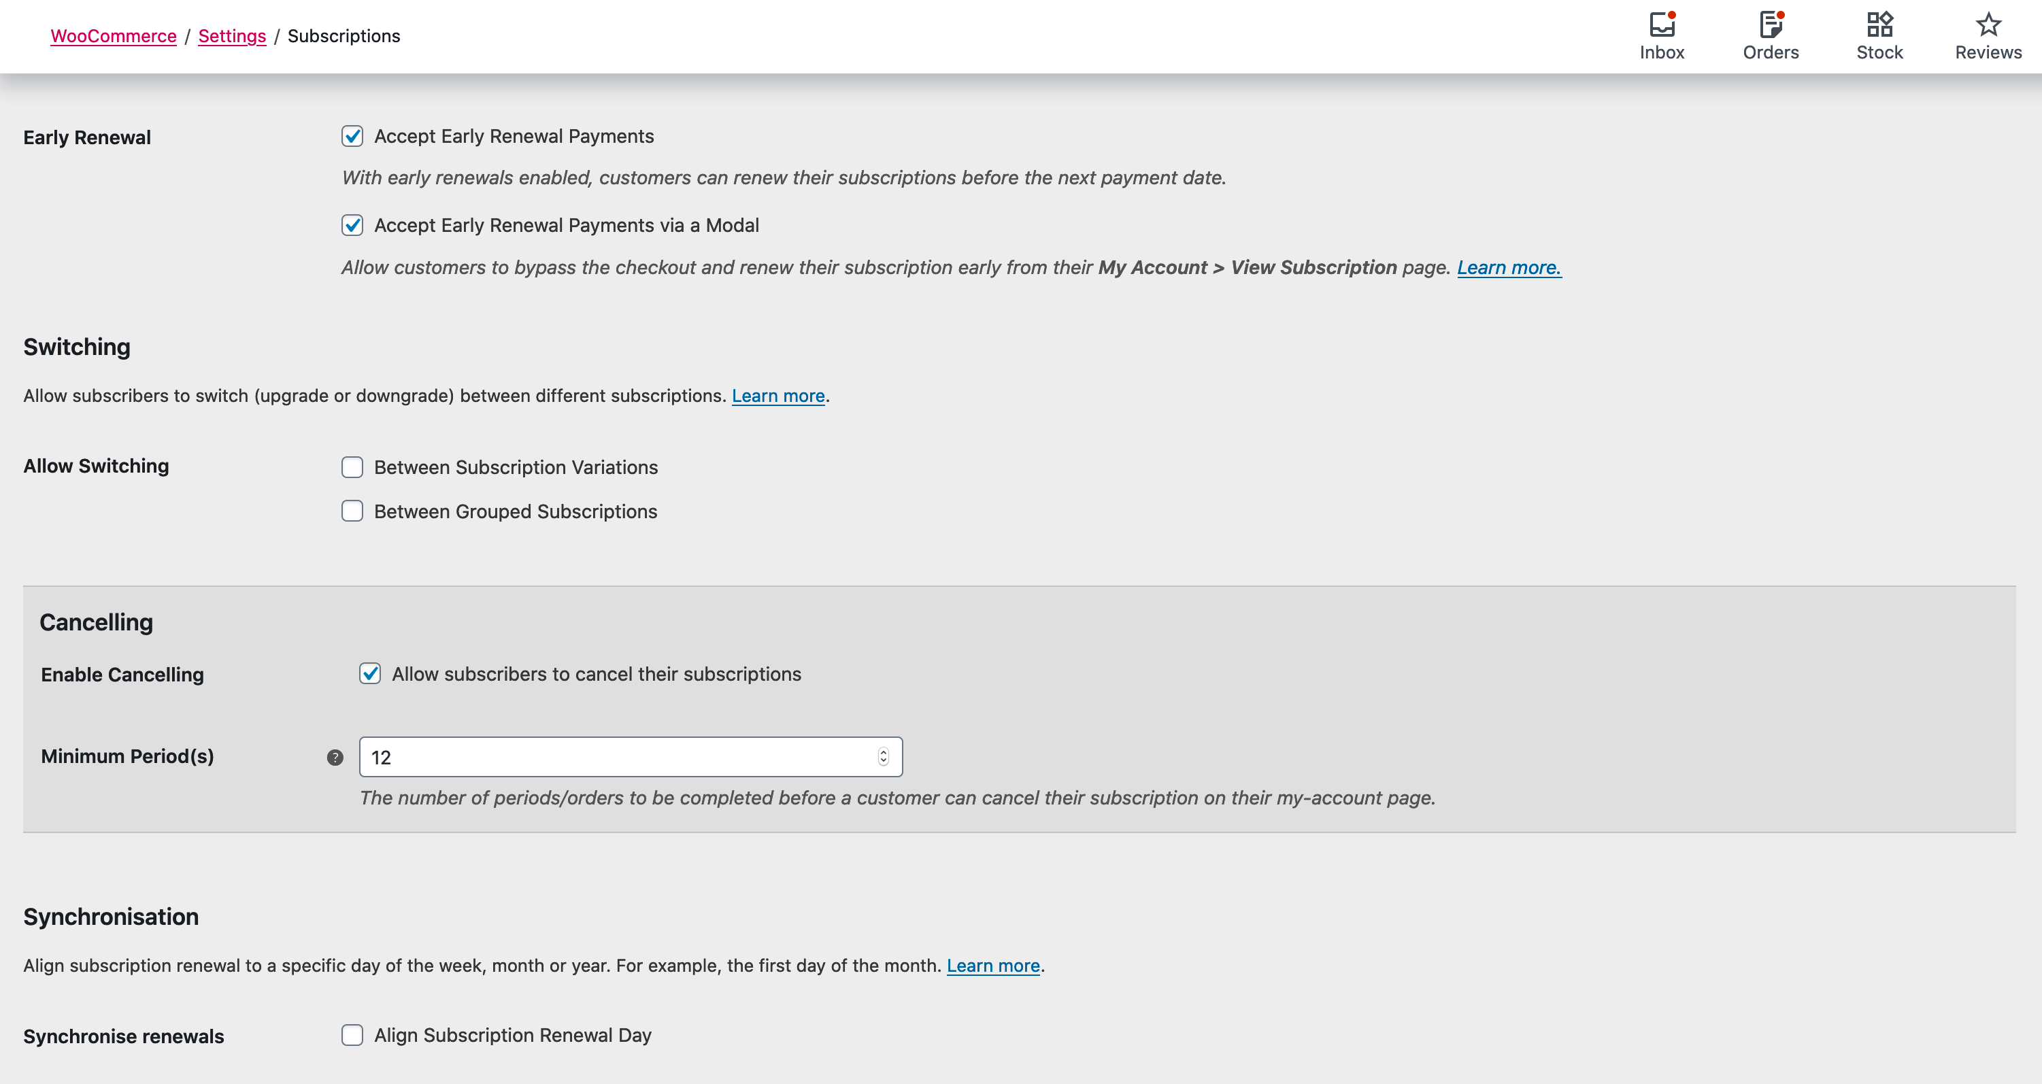This screenshot has width=2042, height=1084.
Task: Click the Minimum Period(s) number field
Action: point(618,757)
